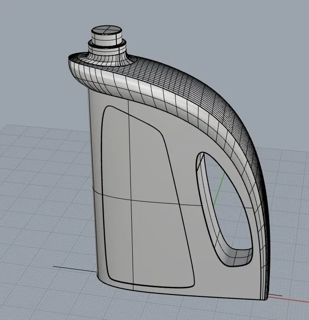Select the threaded neck ring below the cap
309x320 pixels.
point(107,45)
